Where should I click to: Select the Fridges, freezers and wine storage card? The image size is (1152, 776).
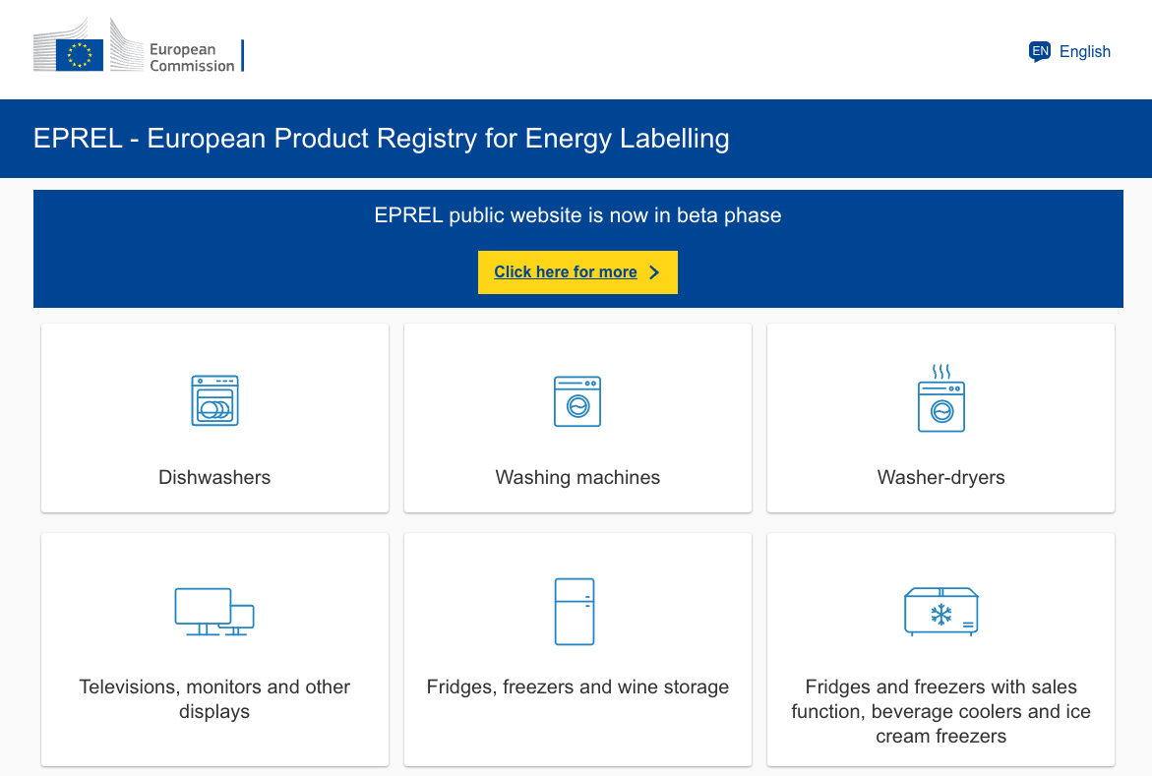pos(577,648)
